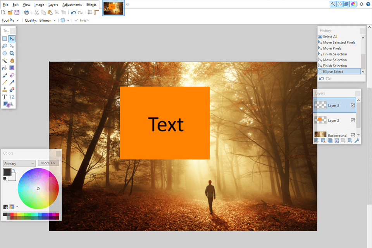Select the Magic Wand tool

[4, 61]
